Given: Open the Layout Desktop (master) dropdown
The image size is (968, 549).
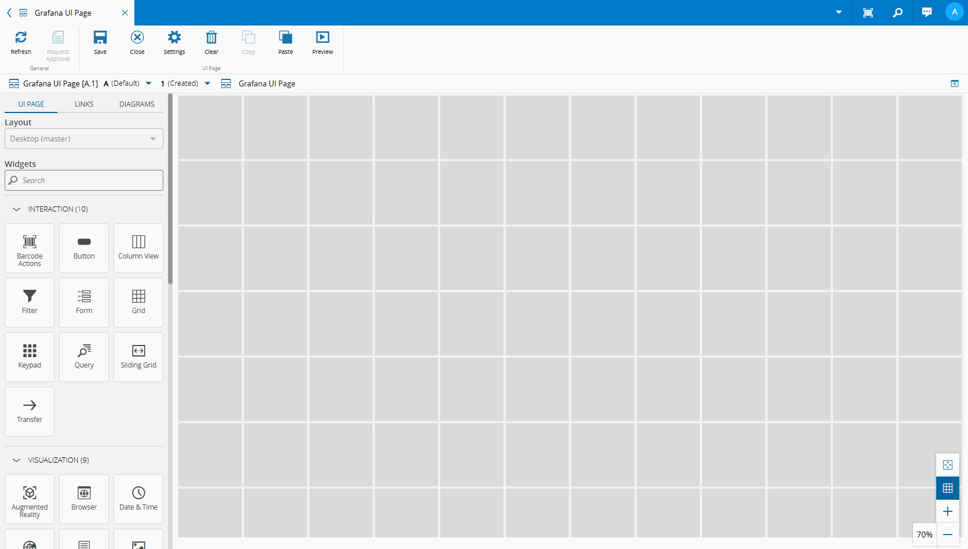Looking at the screenshot, I should point(84,139).
